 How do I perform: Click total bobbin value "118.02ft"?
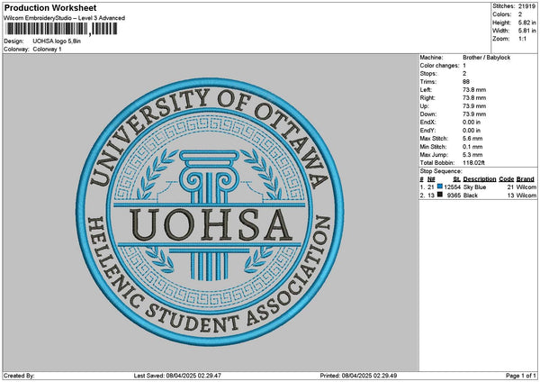(473, 163)
